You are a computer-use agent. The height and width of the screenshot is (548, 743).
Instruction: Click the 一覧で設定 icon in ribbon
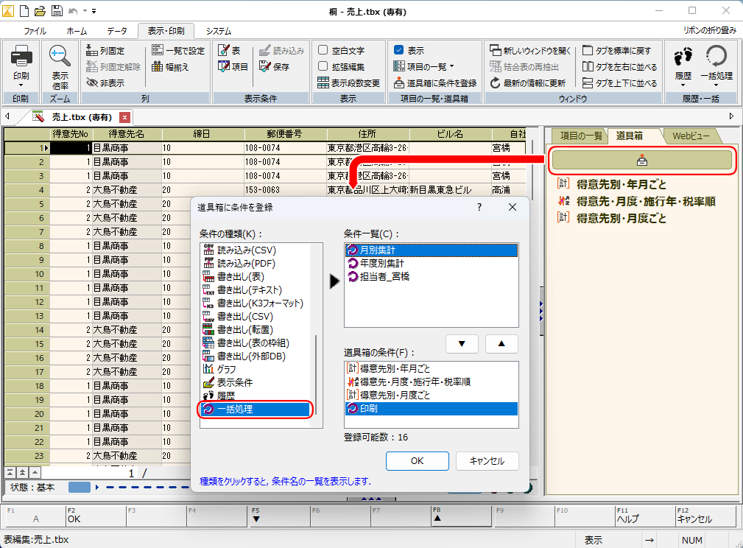158,51
